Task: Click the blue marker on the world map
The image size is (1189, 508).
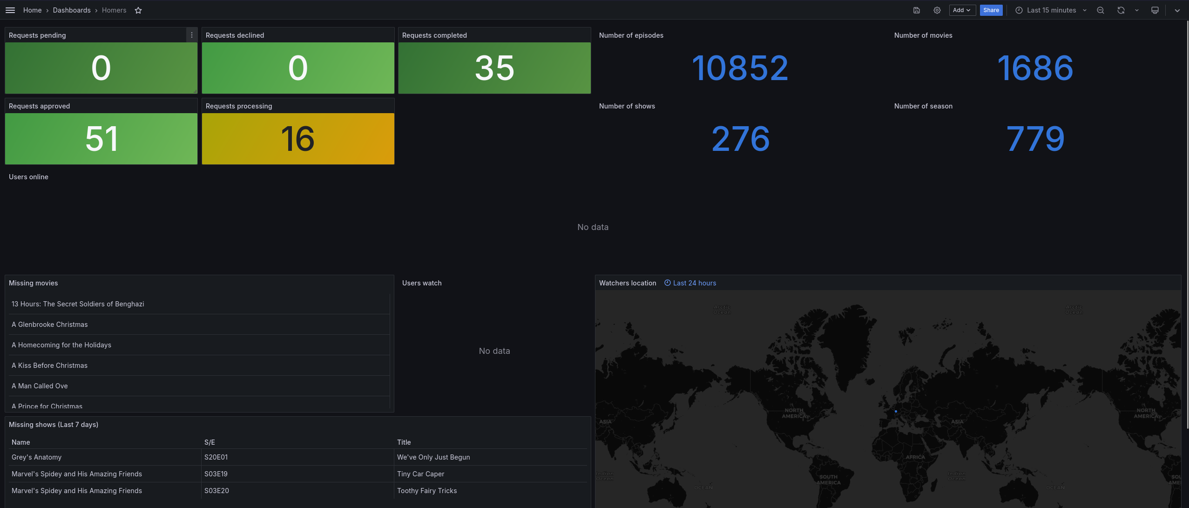Action: pos(896,412)
